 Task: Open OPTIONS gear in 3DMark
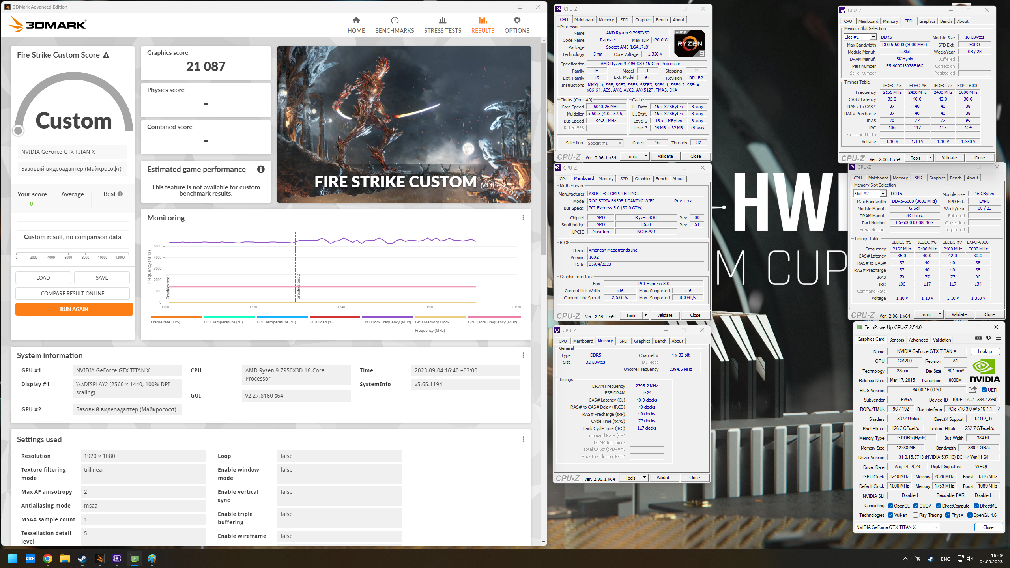[x=517, y=25]
